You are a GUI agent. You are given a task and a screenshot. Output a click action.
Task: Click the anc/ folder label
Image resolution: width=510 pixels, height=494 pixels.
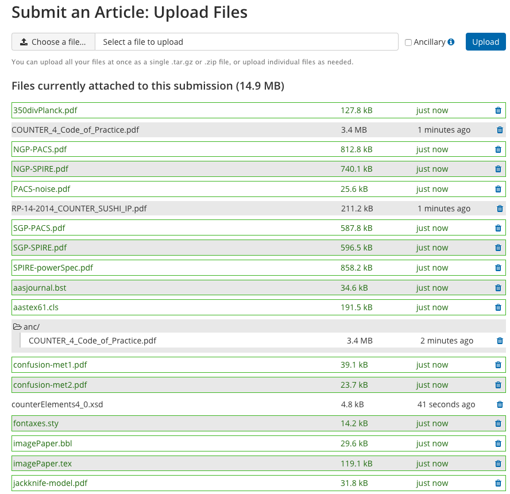tap(32, 327)
